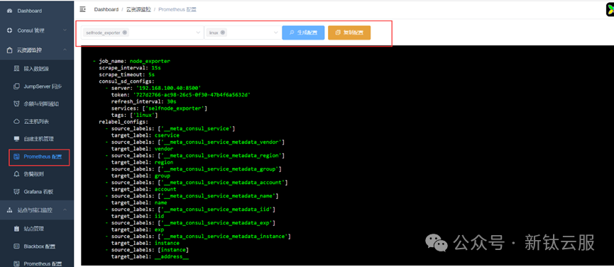Remove the selfnode_exporter tag with its x

(x=124, y=33)
